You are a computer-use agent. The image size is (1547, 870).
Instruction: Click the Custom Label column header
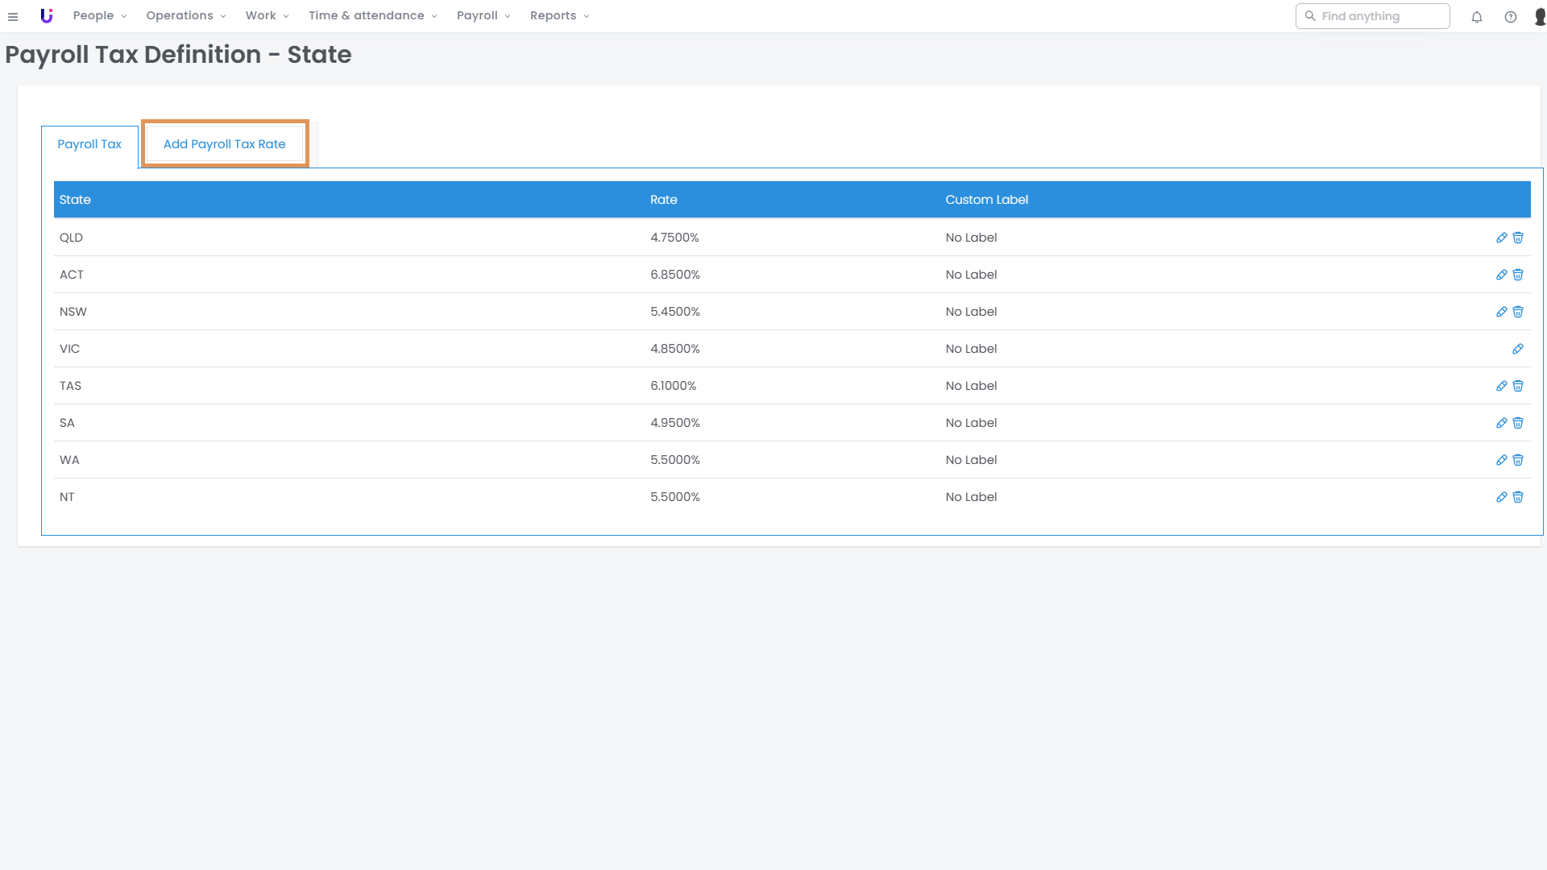[987, 200]
